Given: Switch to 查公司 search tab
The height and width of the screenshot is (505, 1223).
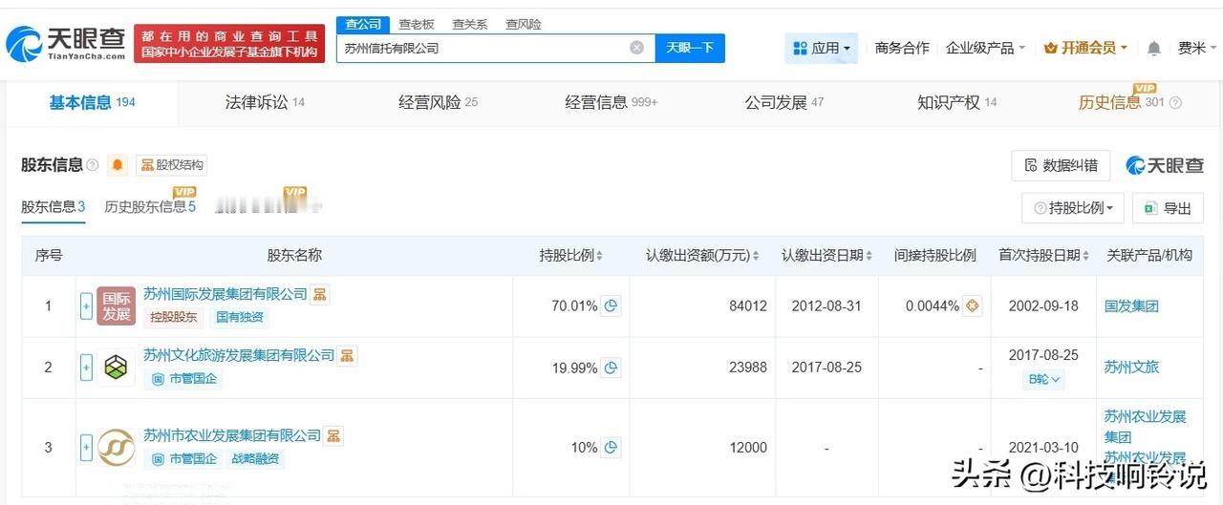Looking at the screenshot, I should click(x=363, y=24).
